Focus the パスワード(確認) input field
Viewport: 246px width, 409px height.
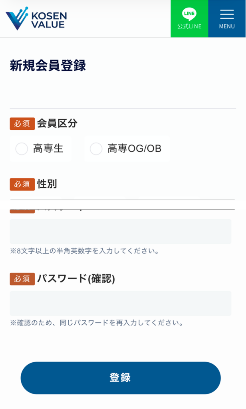point(120,303)
